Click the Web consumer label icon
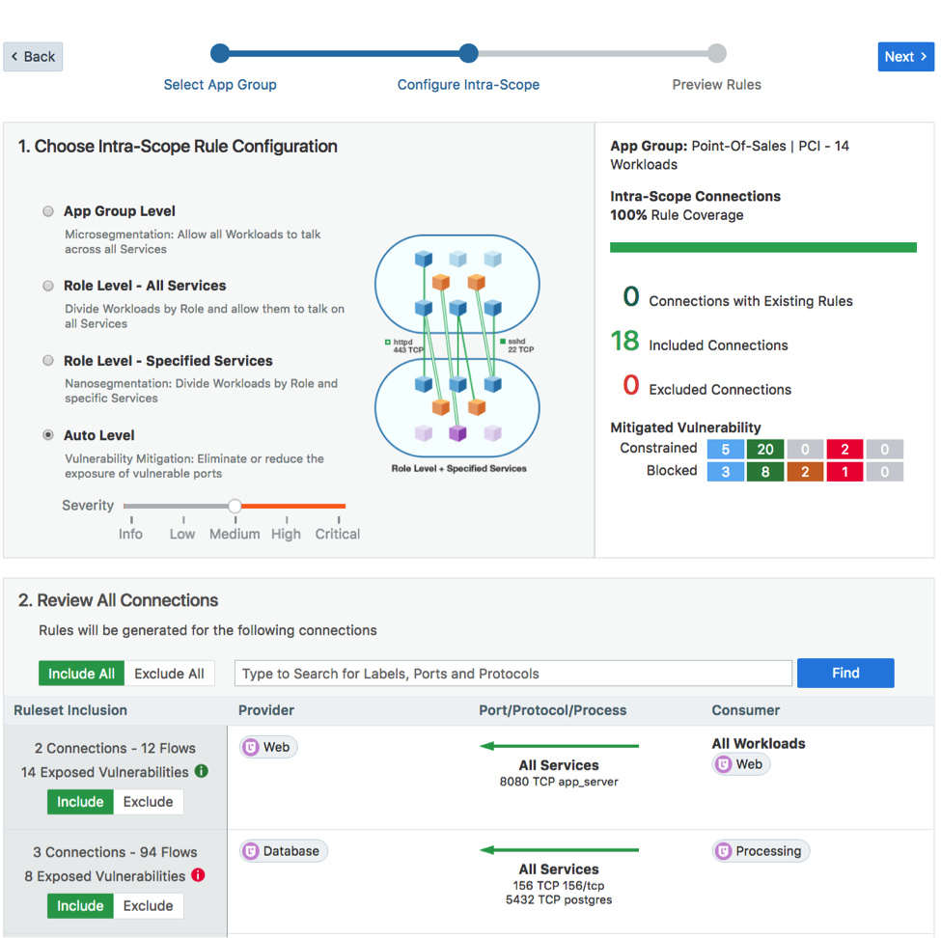 click(x=724, y=764)
